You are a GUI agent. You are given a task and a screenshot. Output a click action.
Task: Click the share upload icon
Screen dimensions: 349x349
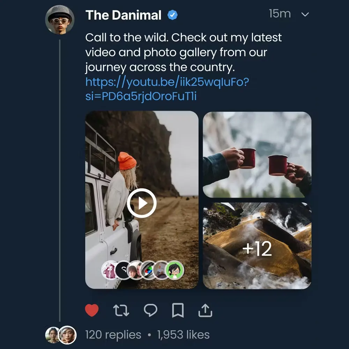click(205, 310)
